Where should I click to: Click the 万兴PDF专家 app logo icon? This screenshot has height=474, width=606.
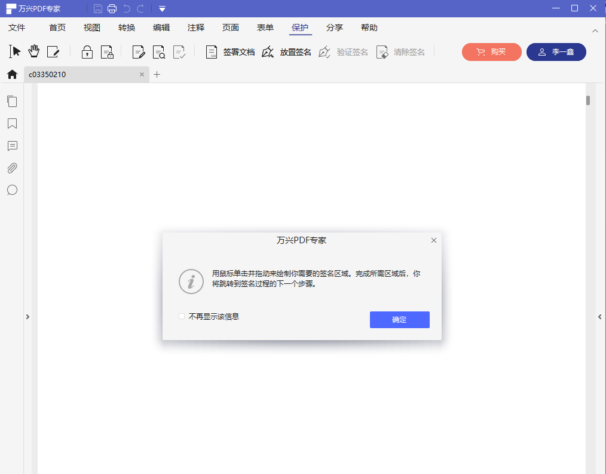point(11,8)
